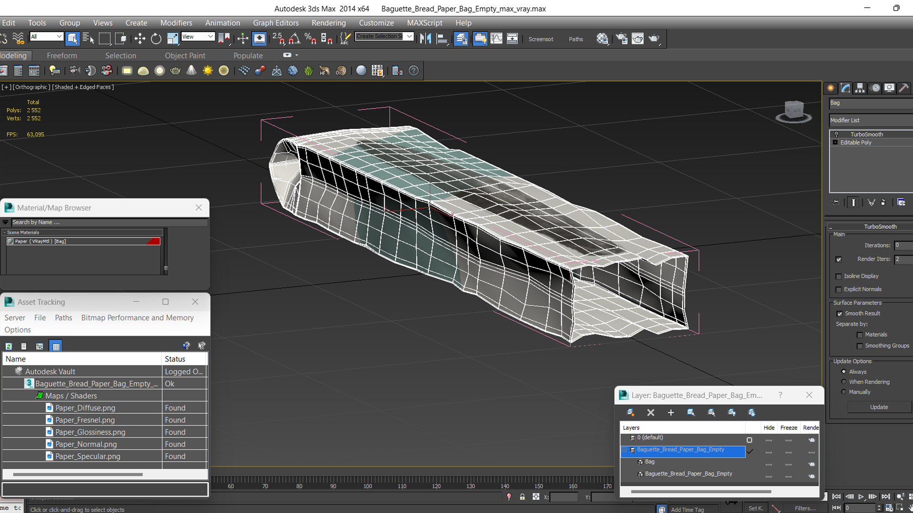Select the Always update radio button
The height and width of the screenshot is (513, 913).
pyautogui.click(x=844, y=371)
